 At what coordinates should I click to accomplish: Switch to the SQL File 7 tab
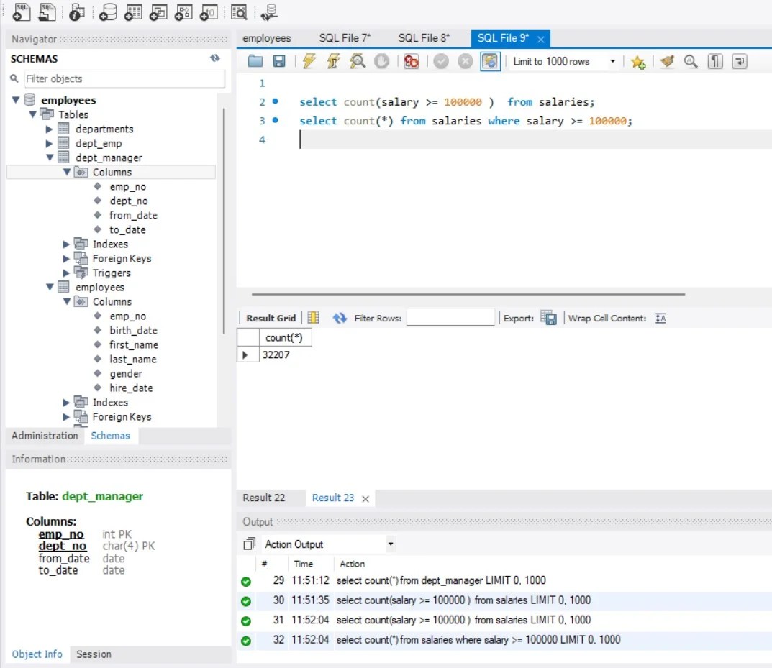[x=345, y=37]
